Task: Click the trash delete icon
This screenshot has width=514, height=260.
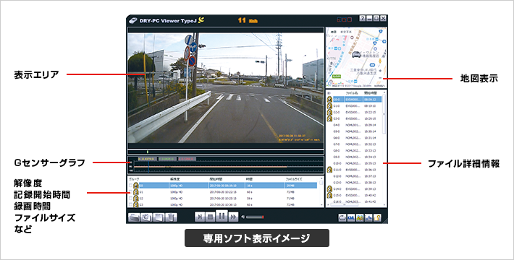Action: pos(171,217)
